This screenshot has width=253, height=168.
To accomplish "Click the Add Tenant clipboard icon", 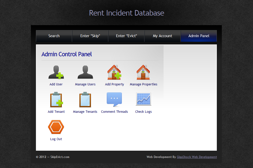I will pyautogui.click(x=56, y=100).
